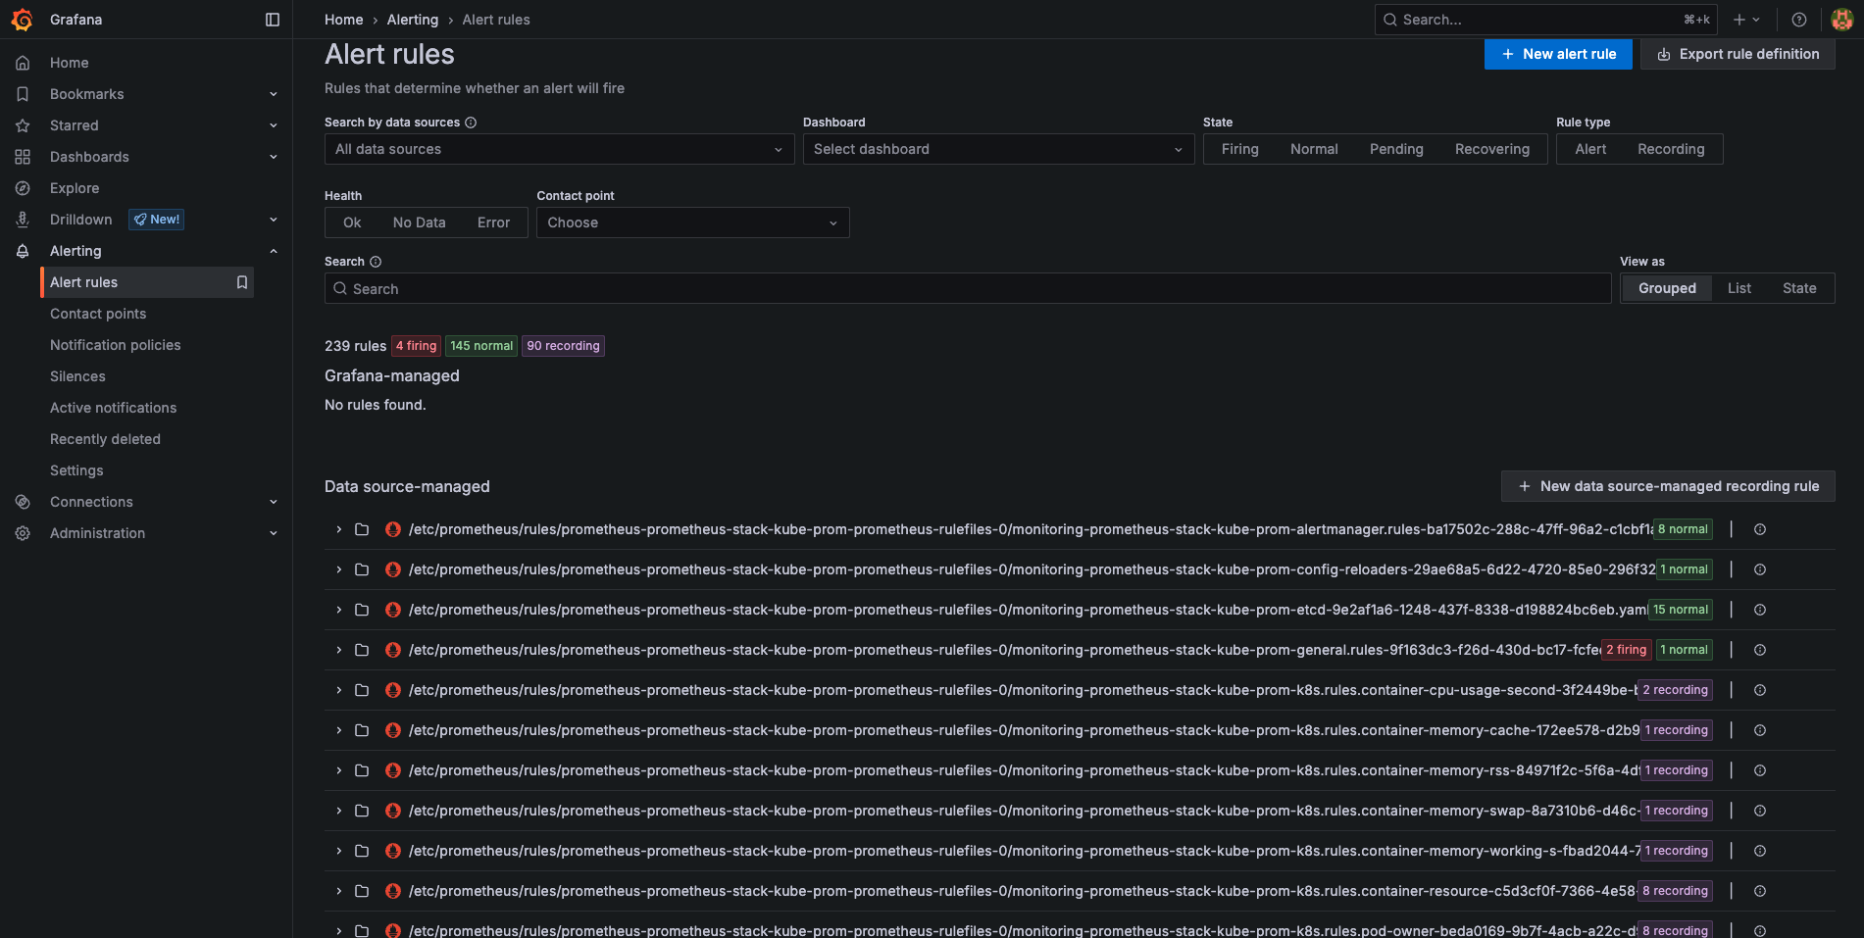1864x938 pixels.
Task: Click the Connections icon in sidebar
Action: tap(23, 502)
